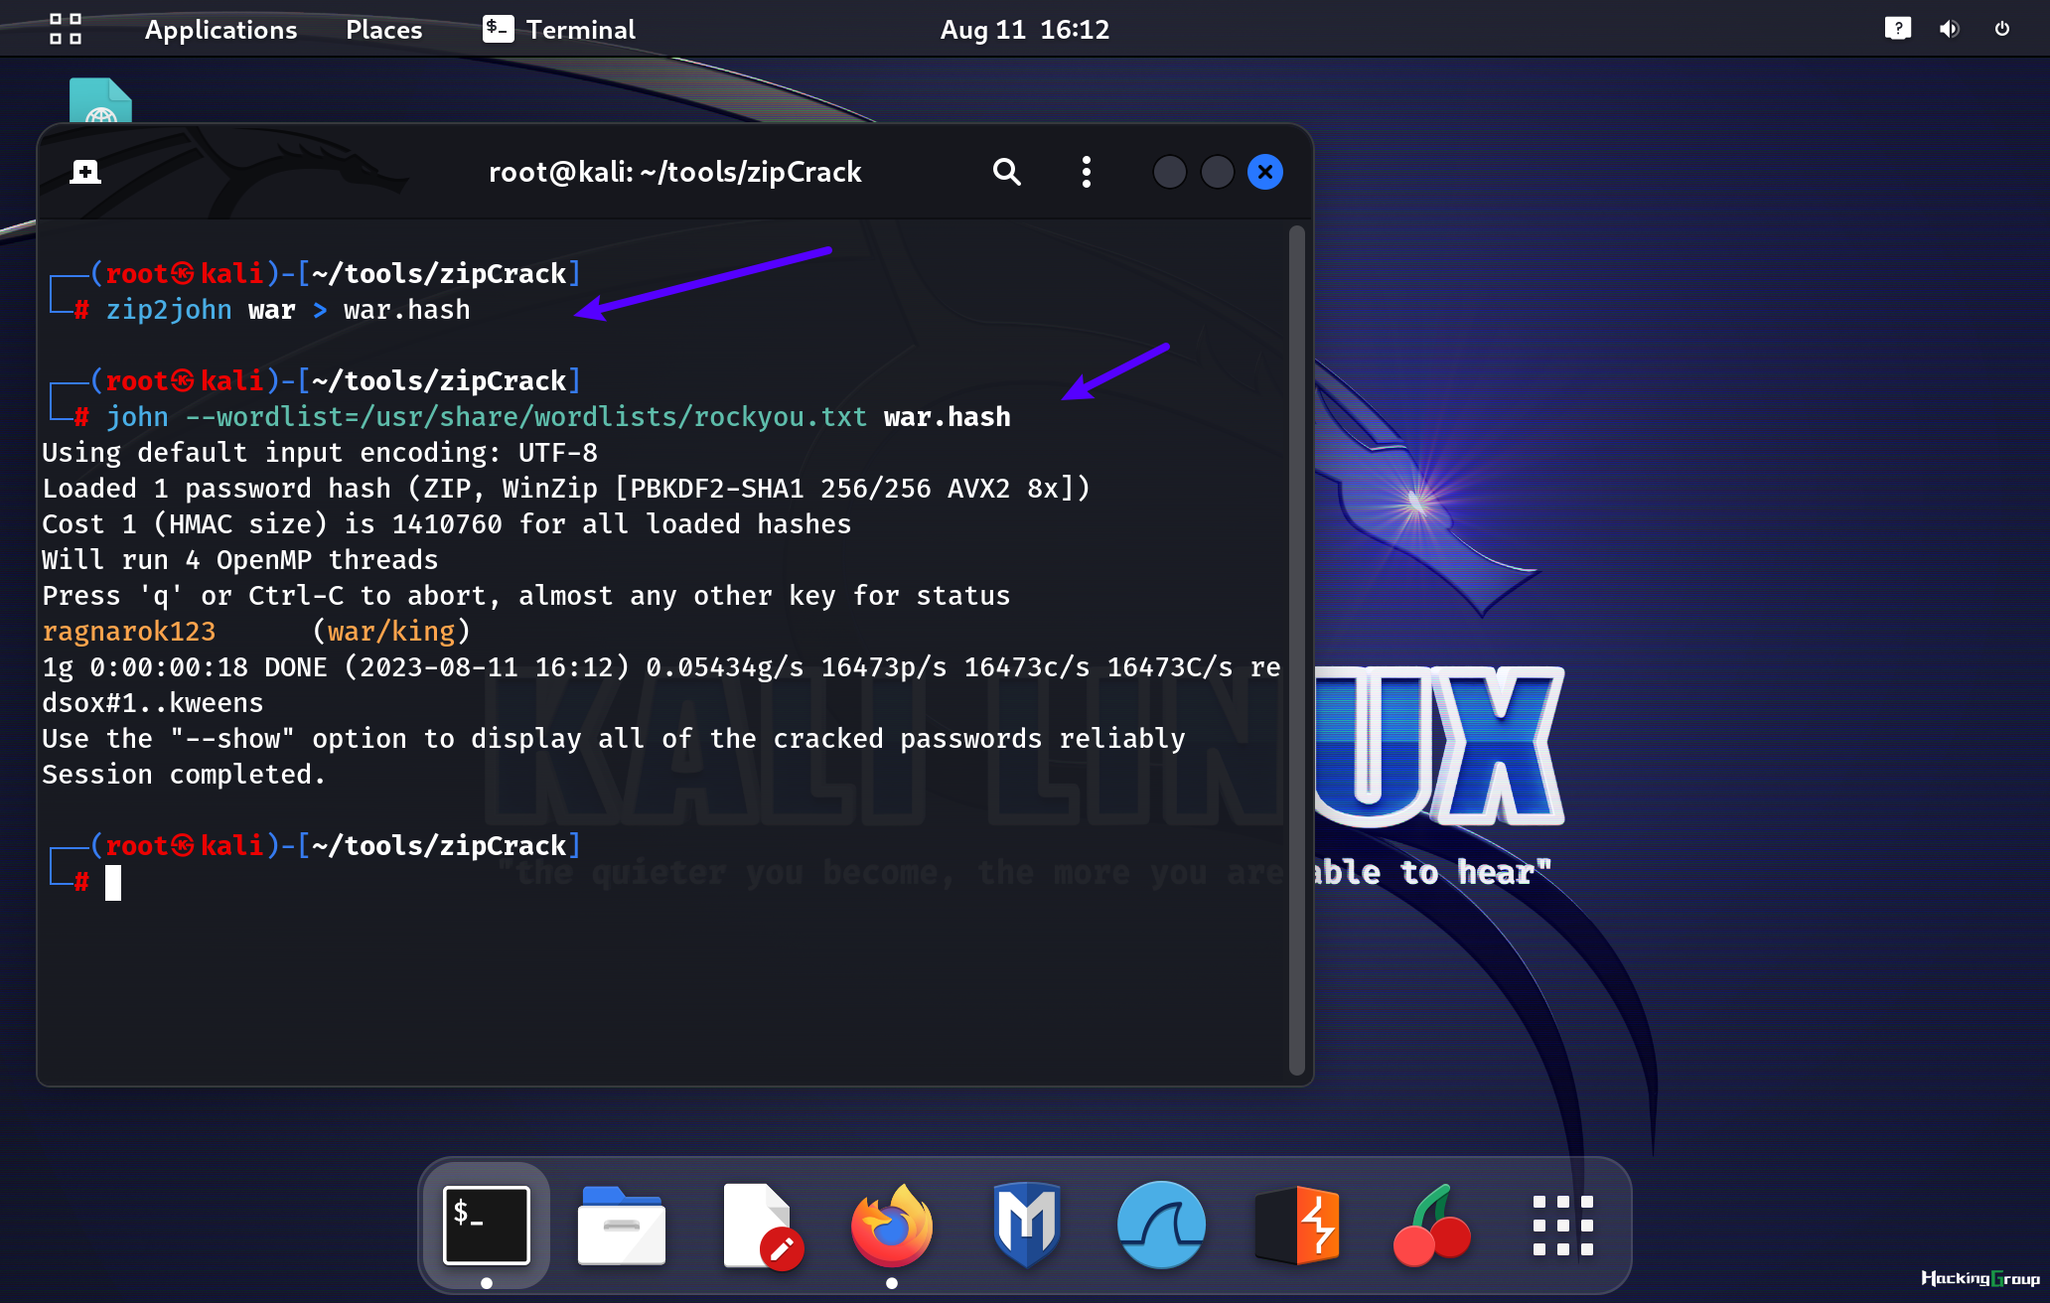Click the 'Press 'q' or Ctrl-C' line
The image size is (2050, 1303).
click(526, 596)
